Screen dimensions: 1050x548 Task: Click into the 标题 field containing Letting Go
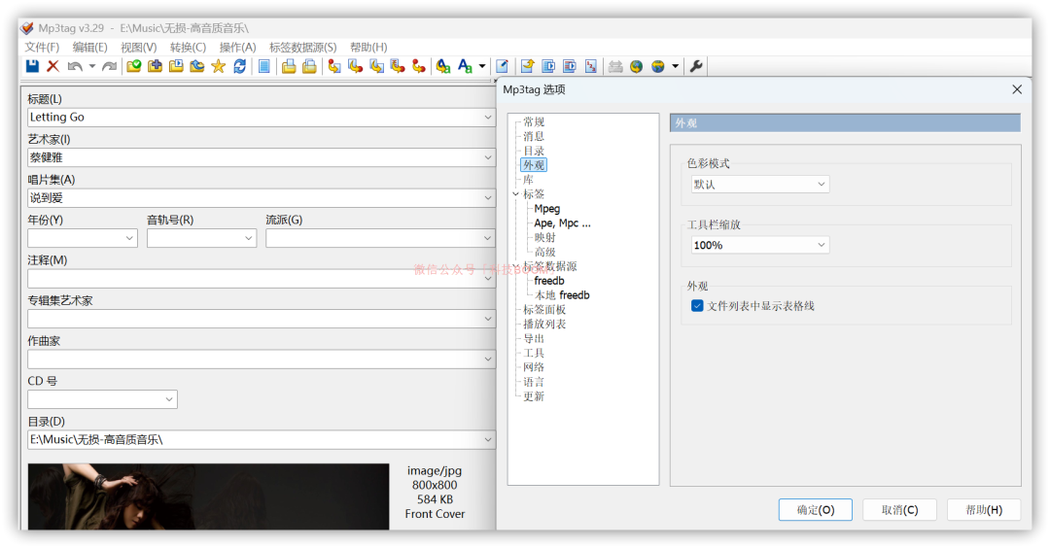(262, 118)
